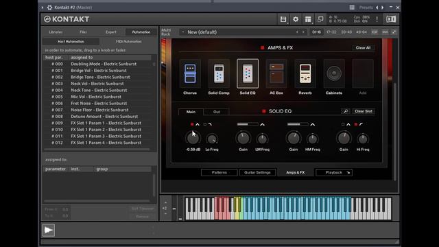Screen dimensions: 439x247
Task: Toggle the high band bell mode checkbox
Action: coord(343,124)
